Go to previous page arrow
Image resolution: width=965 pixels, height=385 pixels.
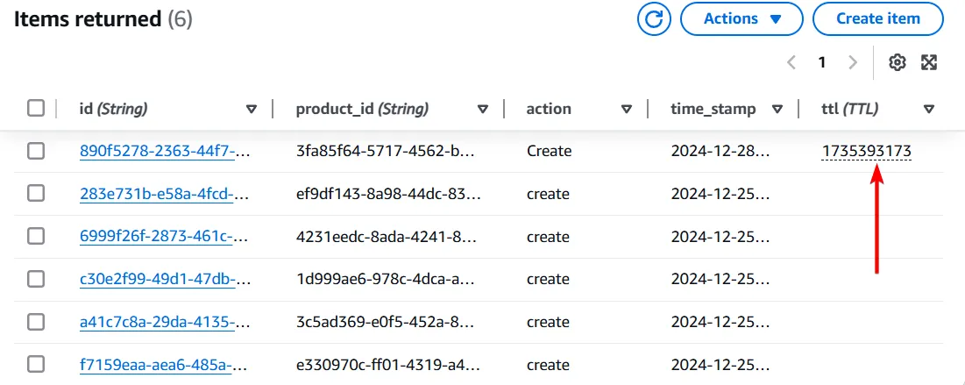click(x=791, y=62)
